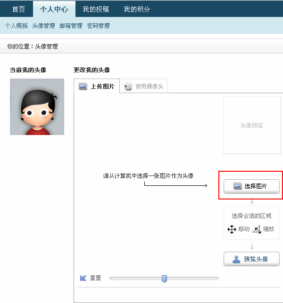The width and height of the screenshot is (283, 303).
Task: Open 密码管理 submenu link
Action: tap(99, 26)
